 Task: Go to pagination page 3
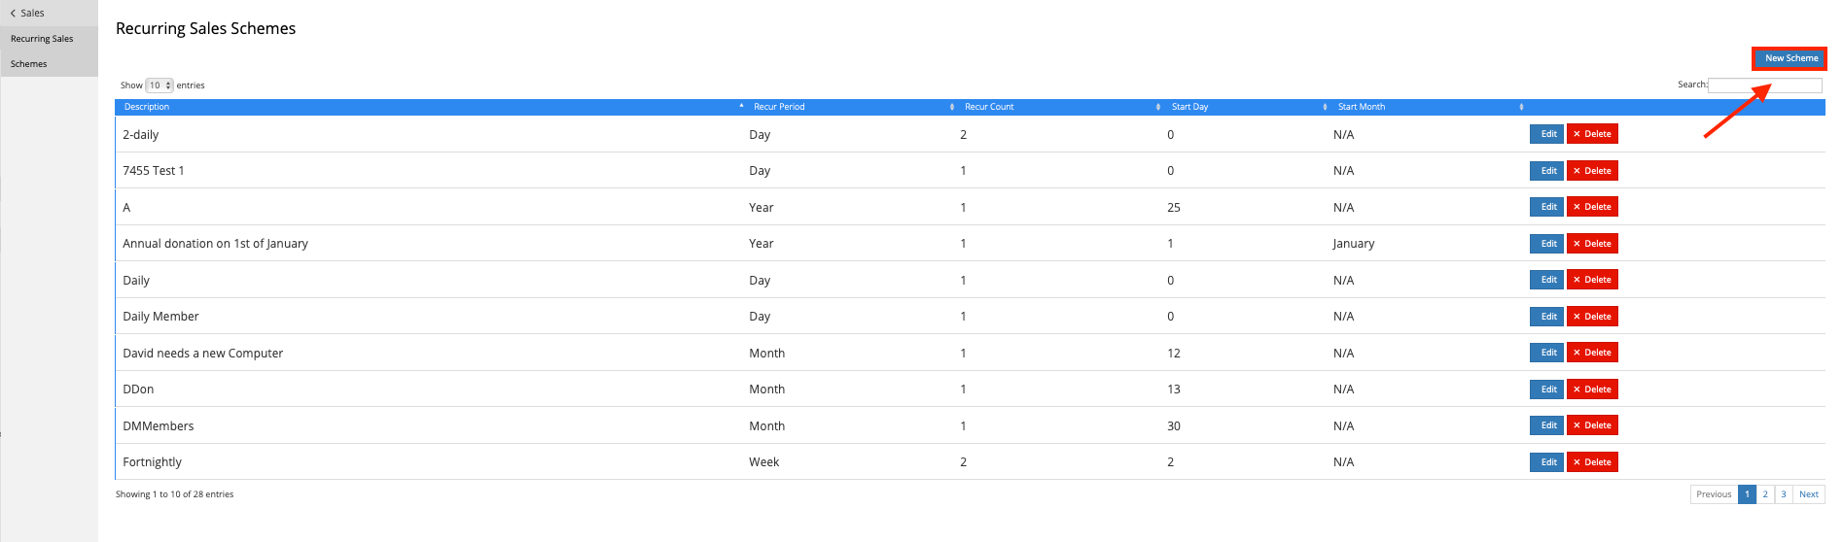click(x=1784, y=494)
